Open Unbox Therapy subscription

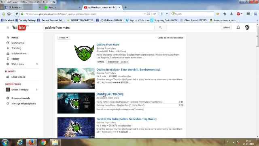19,90
